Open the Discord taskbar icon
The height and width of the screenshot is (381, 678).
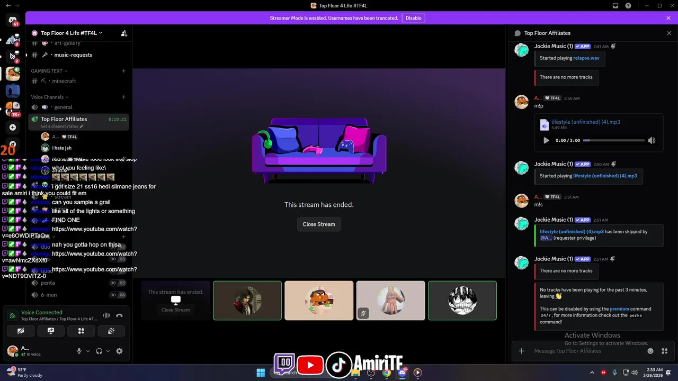(402, 373)
